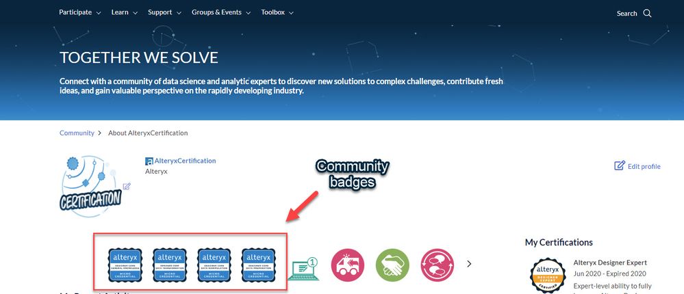Click 'Jun 2020 - Expired 2020' text
This screenshot has width=684, height=294.
point(610,274)
